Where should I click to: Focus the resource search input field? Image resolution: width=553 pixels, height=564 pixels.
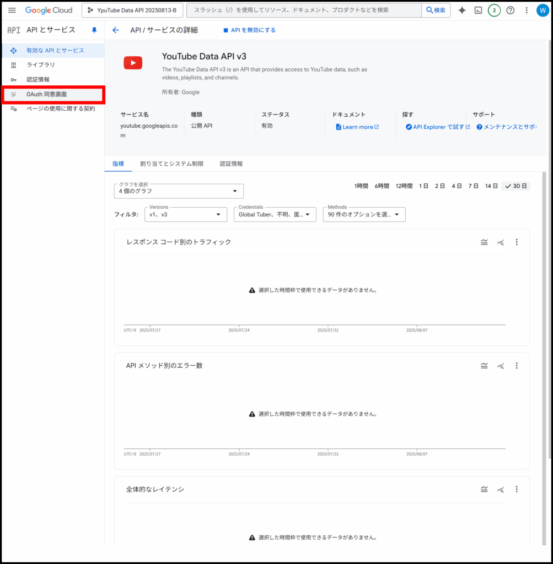(304, 10)
